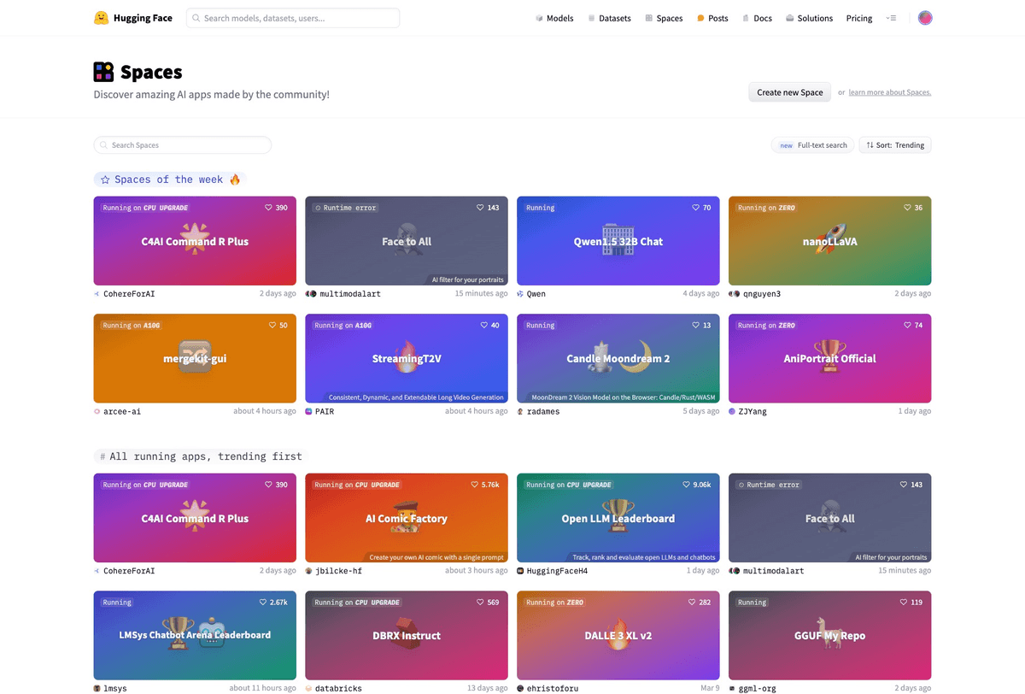Click the Discover amazing AI apps tagline
Screen dimensions: 1025x694
point(212,95)
